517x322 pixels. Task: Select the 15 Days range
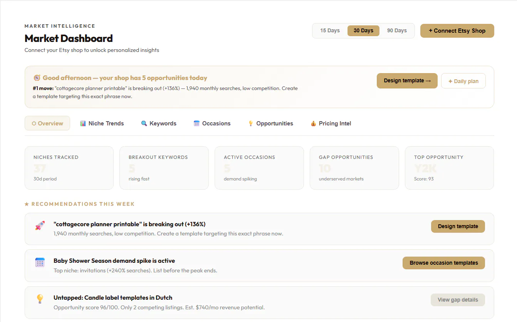coord(330,31)
